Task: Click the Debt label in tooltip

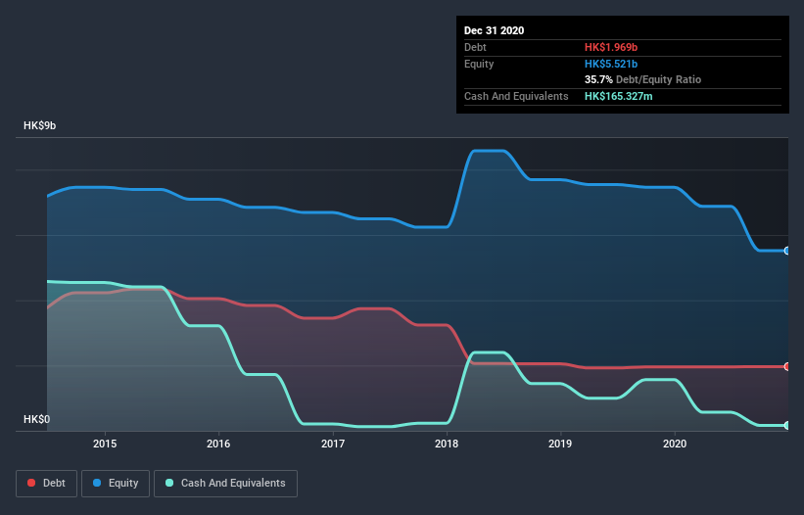Action: [x=475, y=47]
